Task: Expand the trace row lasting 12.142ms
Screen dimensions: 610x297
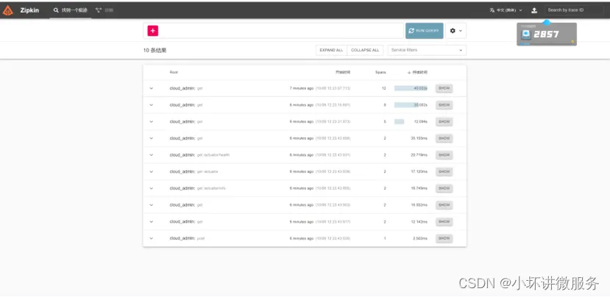Action: 152,221
